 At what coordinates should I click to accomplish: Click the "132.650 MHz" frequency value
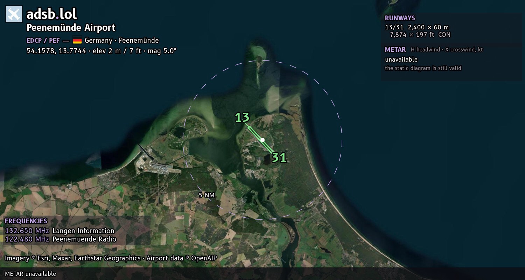click(27, 231)
